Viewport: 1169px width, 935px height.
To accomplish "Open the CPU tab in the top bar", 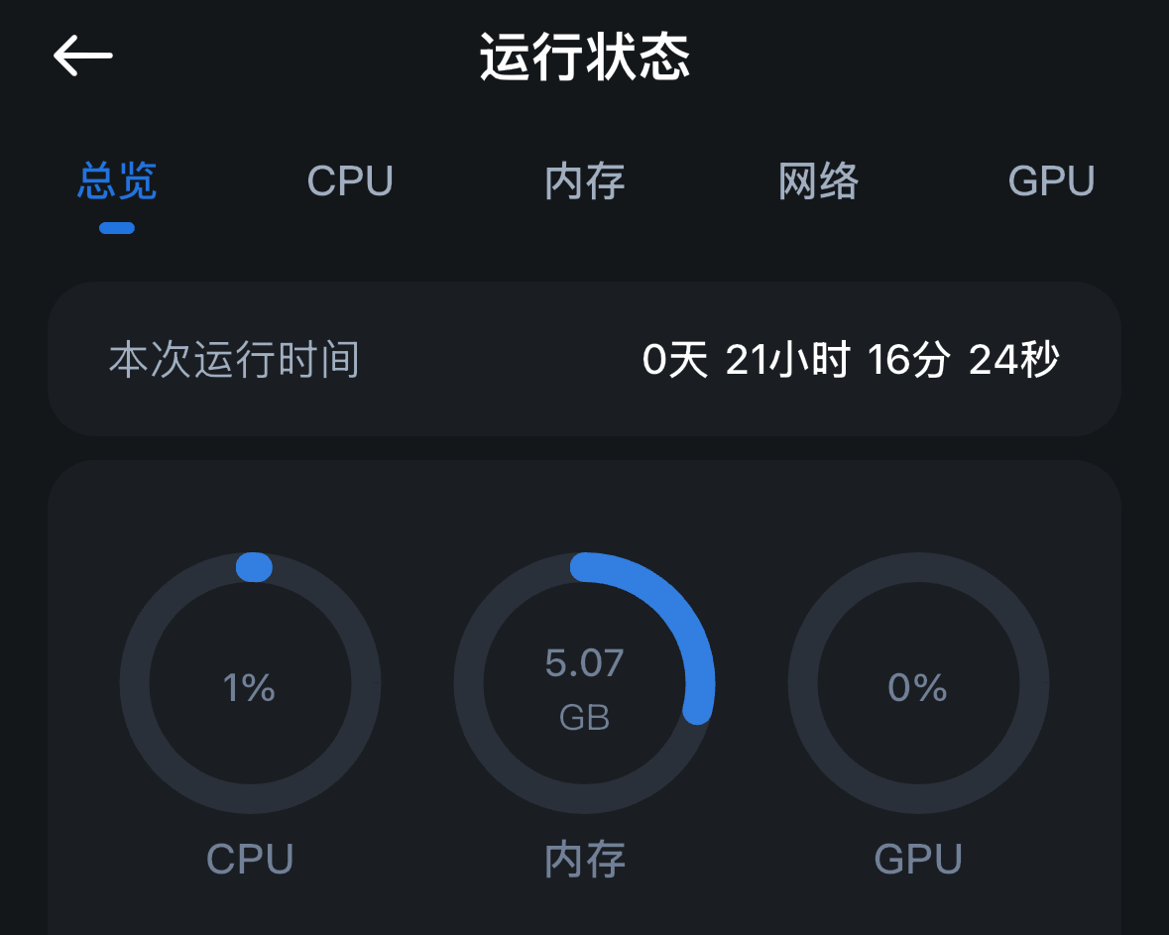I will (350, 181).
